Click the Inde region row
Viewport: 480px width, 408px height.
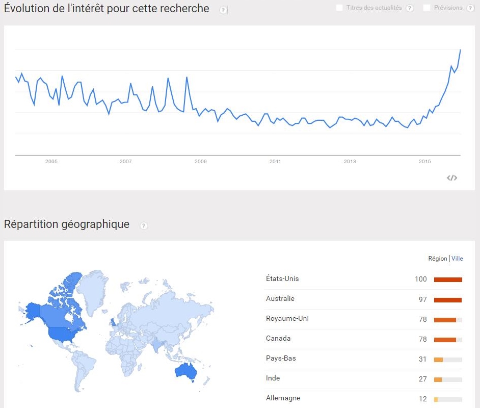[x=364, y=378]
